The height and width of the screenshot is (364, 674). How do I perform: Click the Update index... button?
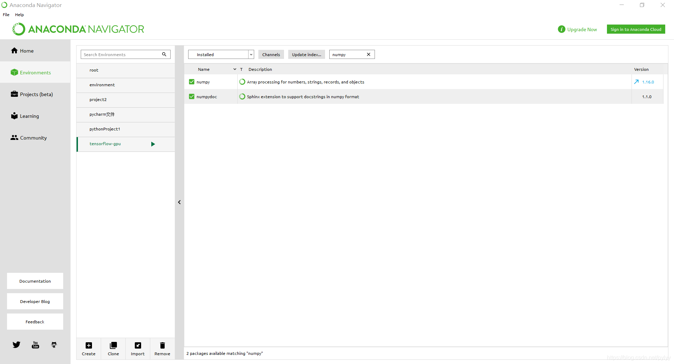(306, 54)
